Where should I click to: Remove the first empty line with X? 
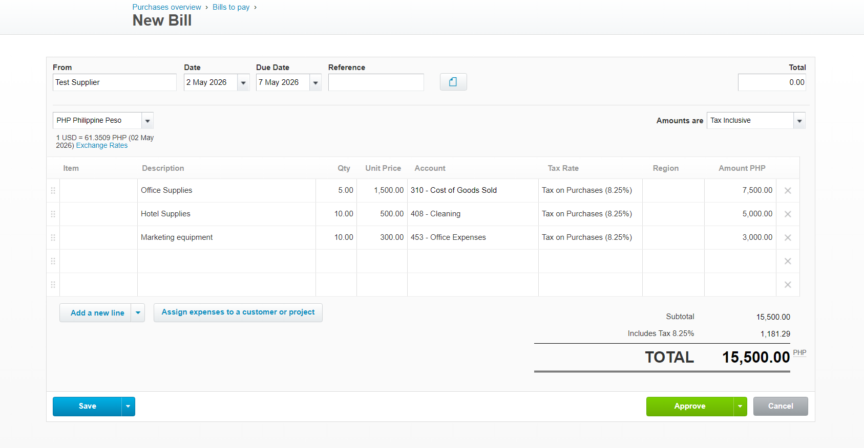point(788,261)
